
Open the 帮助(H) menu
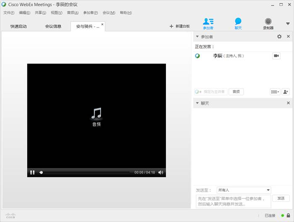[x=126, y=13]
